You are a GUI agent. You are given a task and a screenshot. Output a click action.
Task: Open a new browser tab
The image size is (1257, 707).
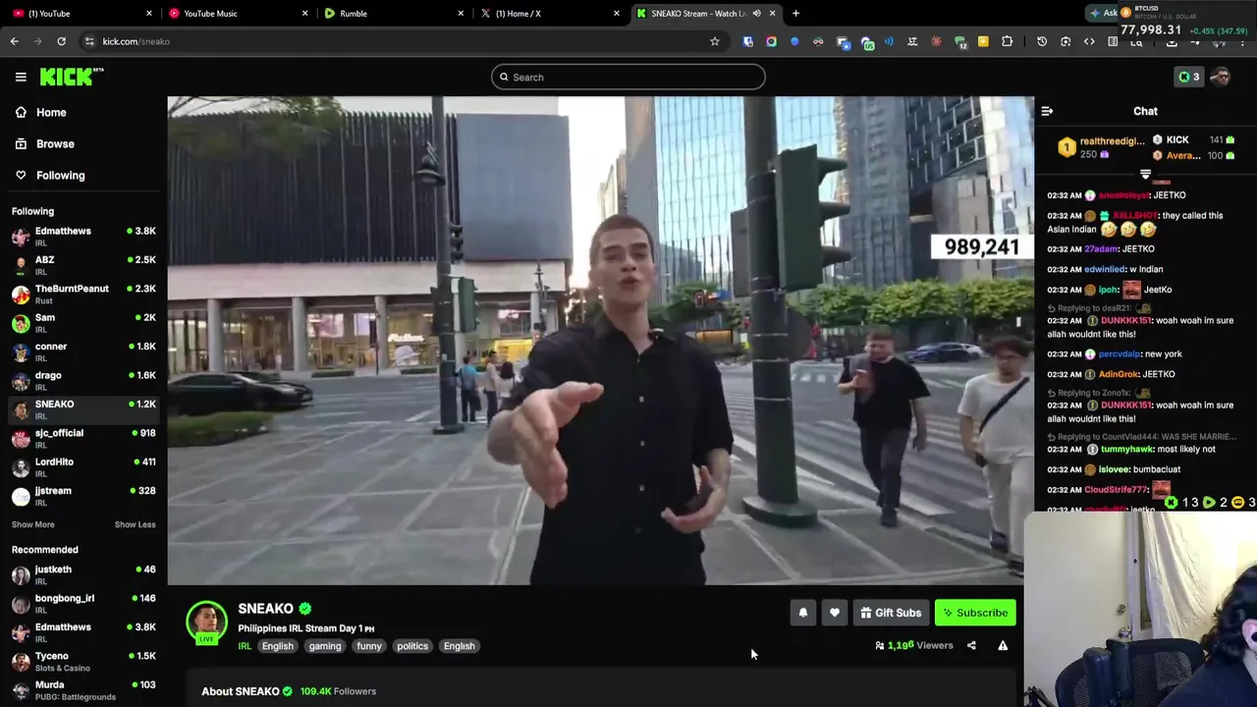click(795, 13)
